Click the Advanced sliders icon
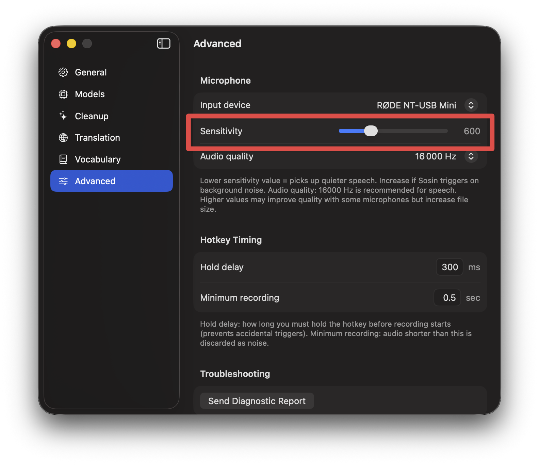Image resolution: width=539 pixels, height=465 pixels. pyautogui.click(x=63, y=181)
